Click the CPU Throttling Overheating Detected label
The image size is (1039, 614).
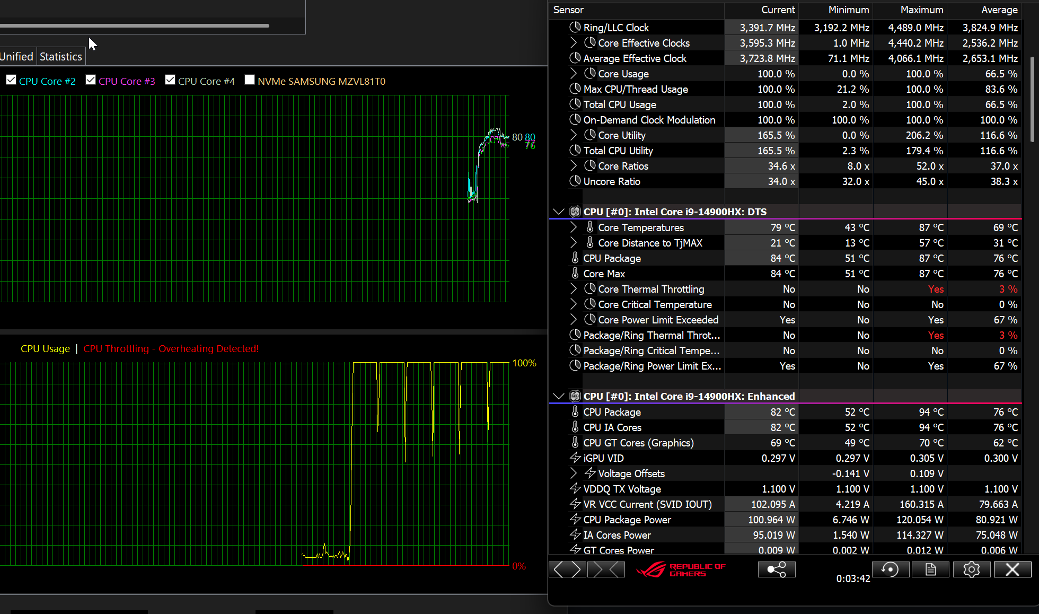[x=171, y=348]
